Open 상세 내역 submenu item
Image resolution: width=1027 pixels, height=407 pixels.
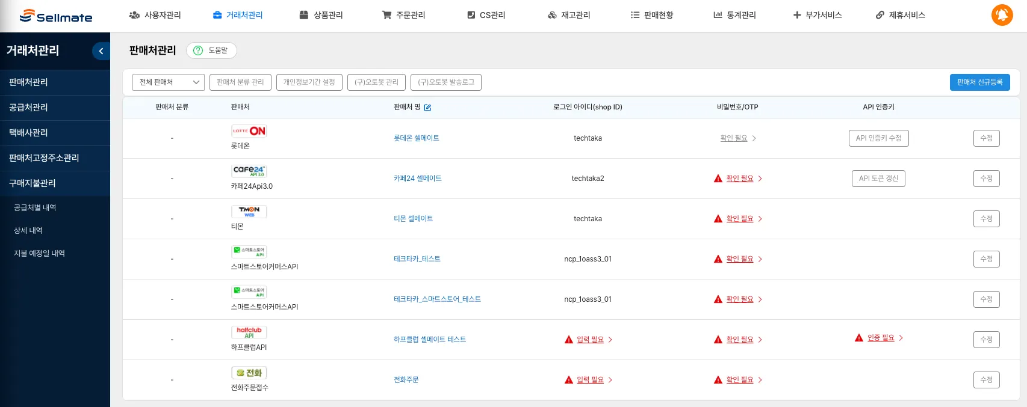[28, 230]
